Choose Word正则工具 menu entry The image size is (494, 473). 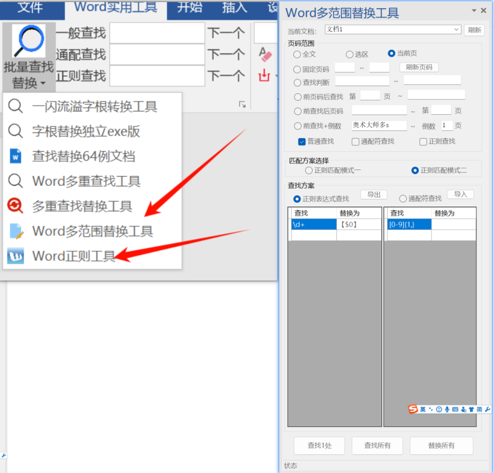tap(92, 256)
